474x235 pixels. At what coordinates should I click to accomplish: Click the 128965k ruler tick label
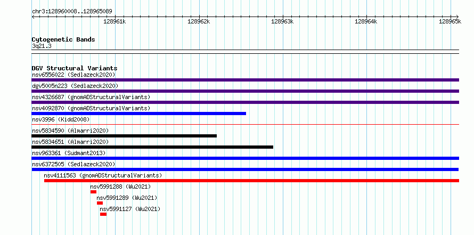450,21
